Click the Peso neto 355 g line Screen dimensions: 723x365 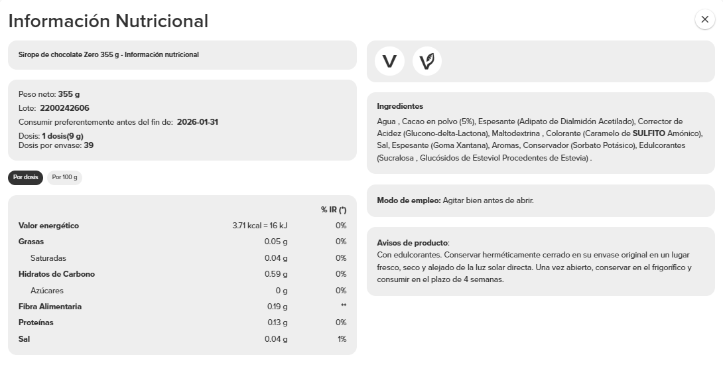point(49,94)
